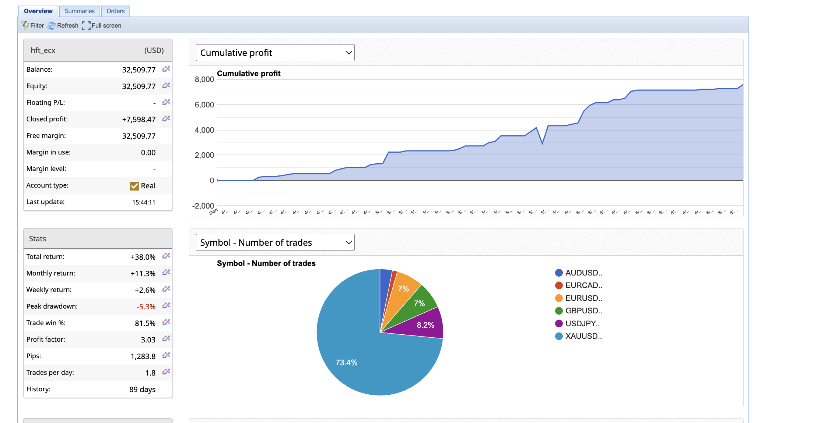
Task: Open the Cumulative profit chart dropdown
Action: coord(275,53)
